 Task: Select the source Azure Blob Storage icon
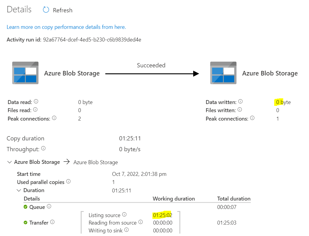coord(25,73)
